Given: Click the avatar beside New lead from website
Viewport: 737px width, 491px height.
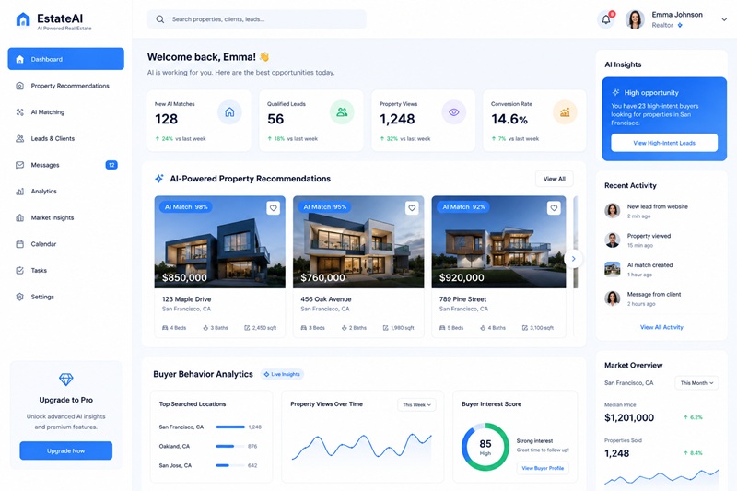Looking at the screenshot, I should 612,210.
